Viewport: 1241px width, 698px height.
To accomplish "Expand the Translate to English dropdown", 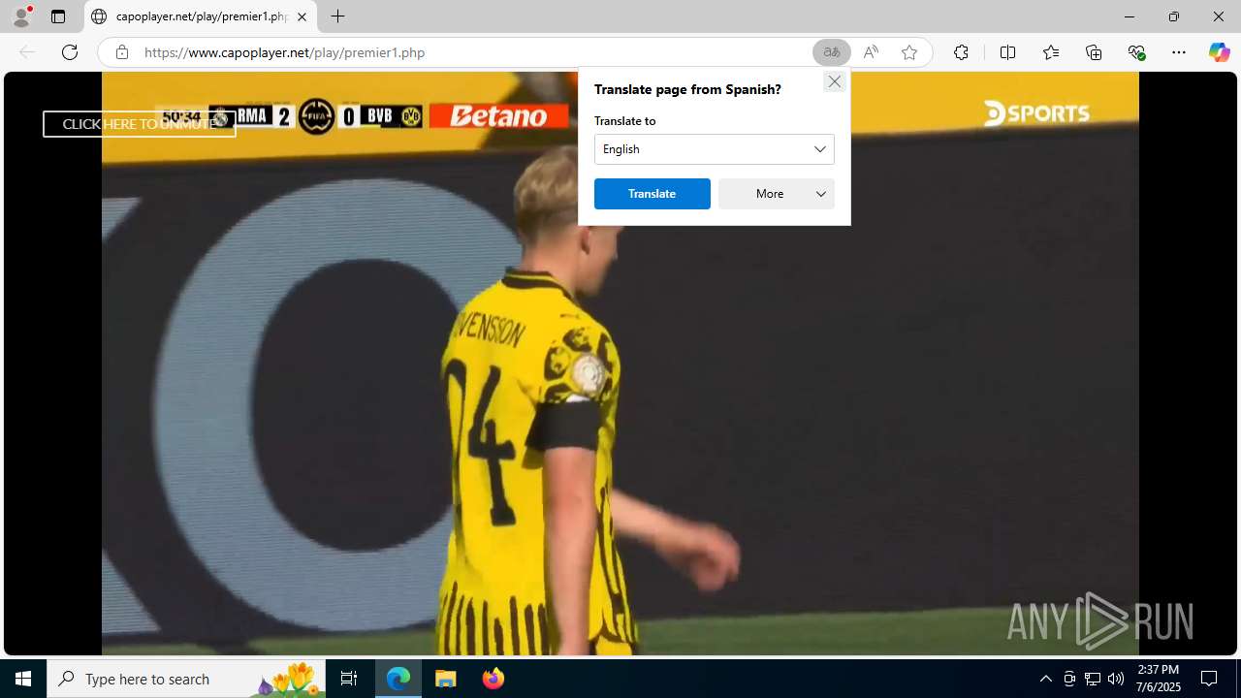I will tap(715, 149).
